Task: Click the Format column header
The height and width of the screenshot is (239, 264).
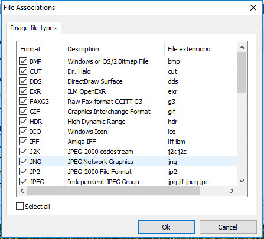Action: click(x=41, y=49)
